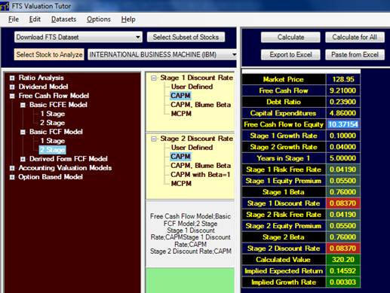This screenshot has width=390, height=293.
Task: Click Select Subset of Stocks button
Action: tap(186, 37)
